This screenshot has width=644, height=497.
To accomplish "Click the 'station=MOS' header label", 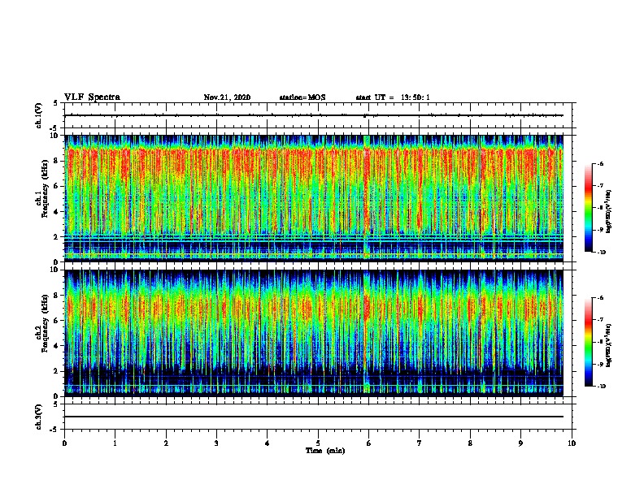I will (302, 97).
